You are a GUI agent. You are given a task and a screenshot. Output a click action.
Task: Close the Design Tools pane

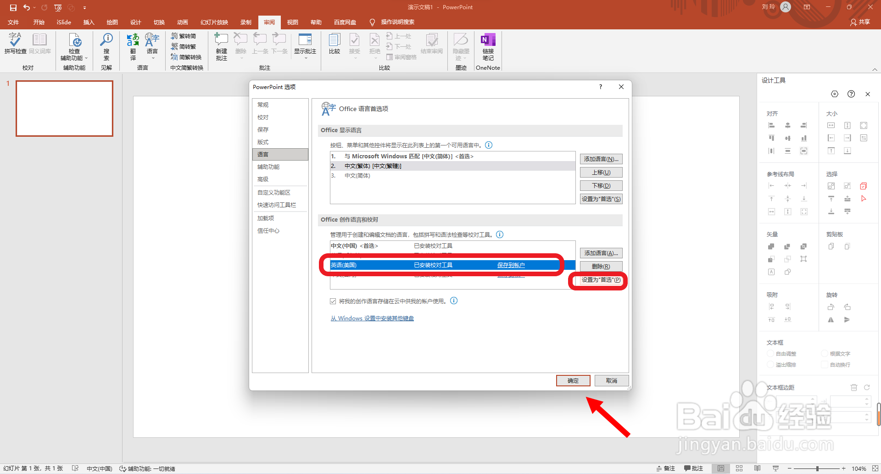pos(868,94)
